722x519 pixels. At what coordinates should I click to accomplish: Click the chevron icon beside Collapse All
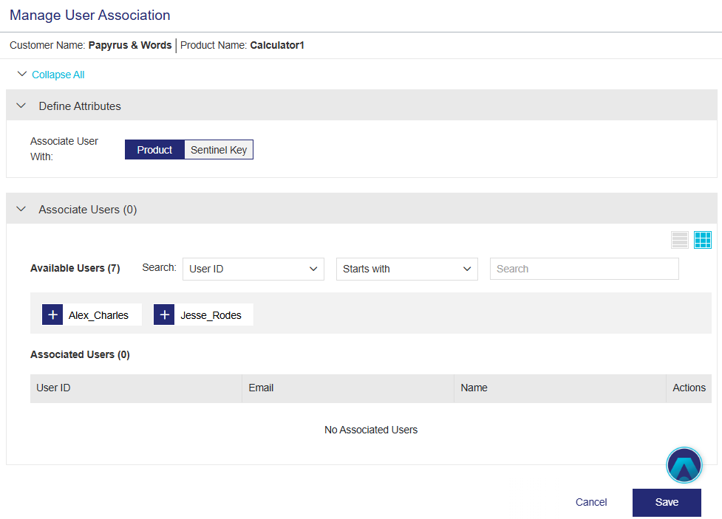pyautogui.click(x=21, y=75)
